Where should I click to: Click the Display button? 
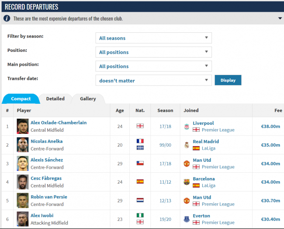(x=228, y=80)
